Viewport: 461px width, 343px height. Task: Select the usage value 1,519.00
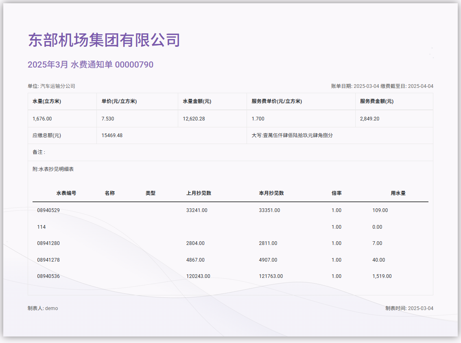[x=382, y=276]
